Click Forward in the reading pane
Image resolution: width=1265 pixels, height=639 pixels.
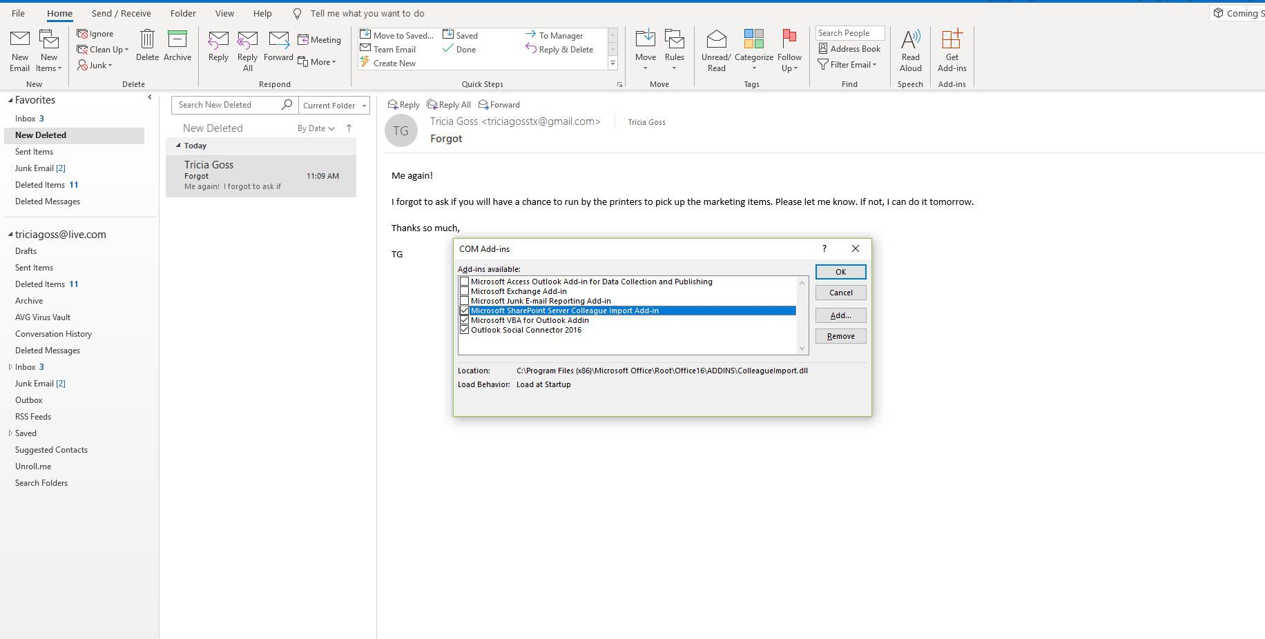[499, 105]
